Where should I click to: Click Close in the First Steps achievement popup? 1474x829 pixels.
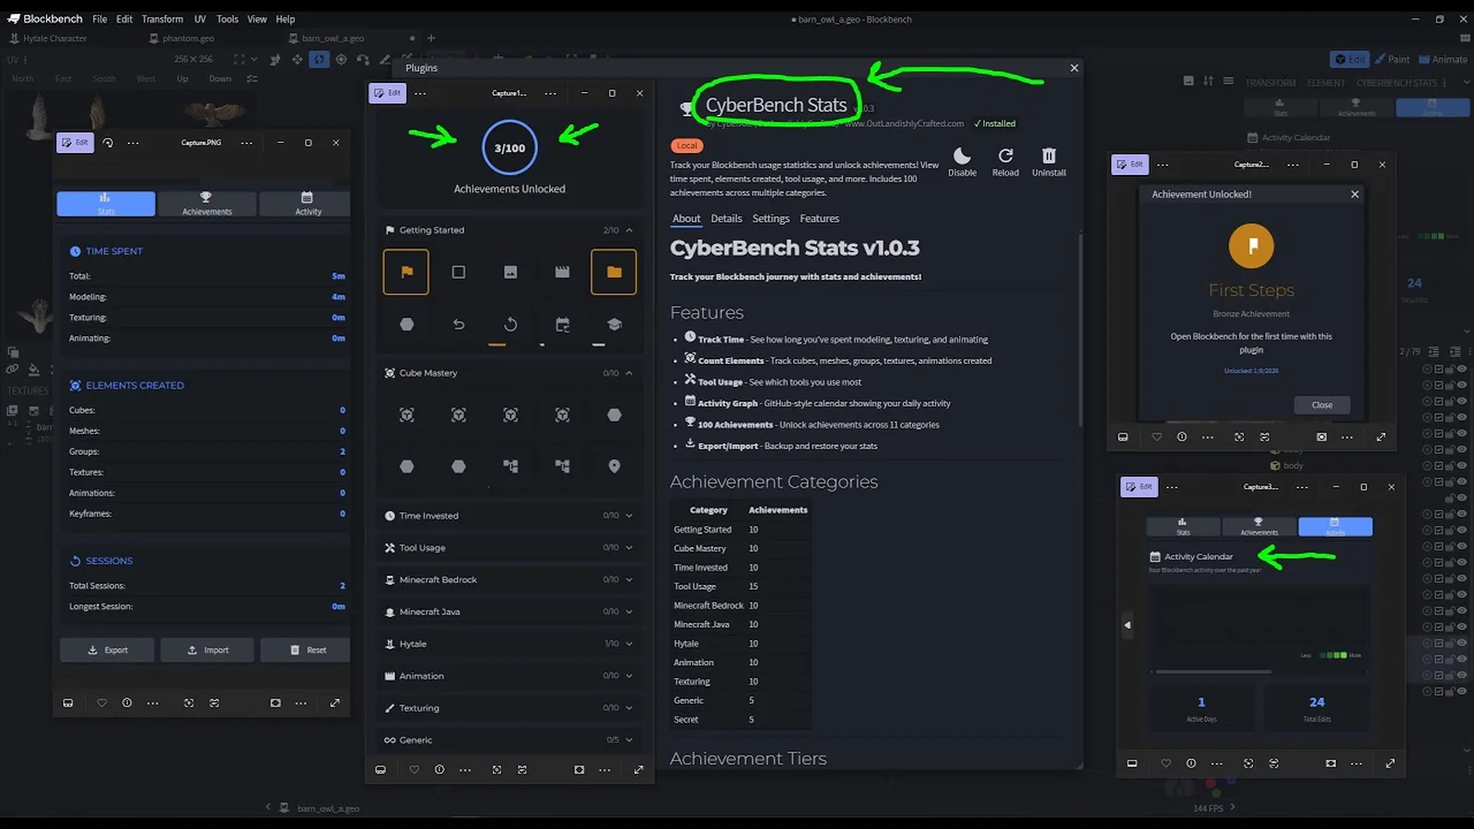[1322, 404]
